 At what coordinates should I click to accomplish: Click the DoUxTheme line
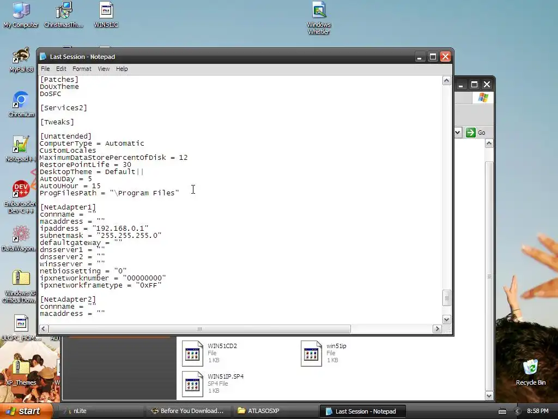click(x=59, y=87)
